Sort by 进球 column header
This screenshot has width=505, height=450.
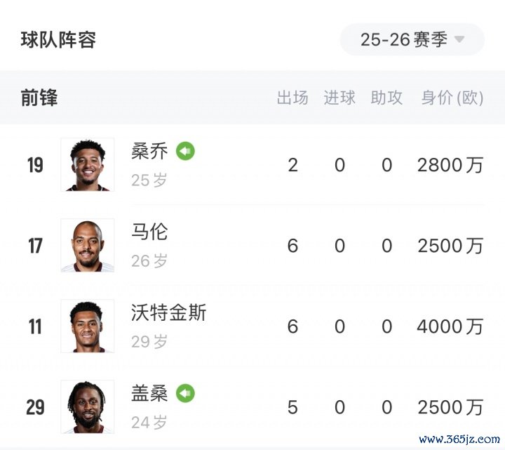point(339,98)
